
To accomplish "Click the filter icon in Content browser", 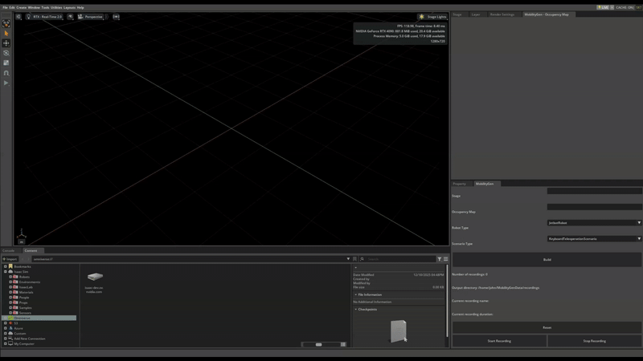I will pyautogui.click(x=439, y=259).
